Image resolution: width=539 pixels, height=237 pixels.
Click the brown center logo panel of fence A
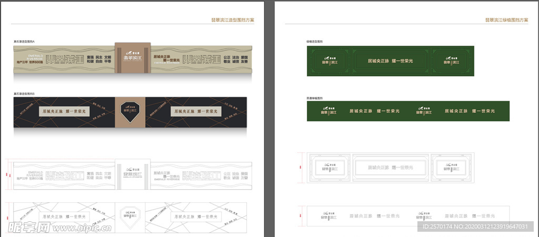[x=133, y=58]
